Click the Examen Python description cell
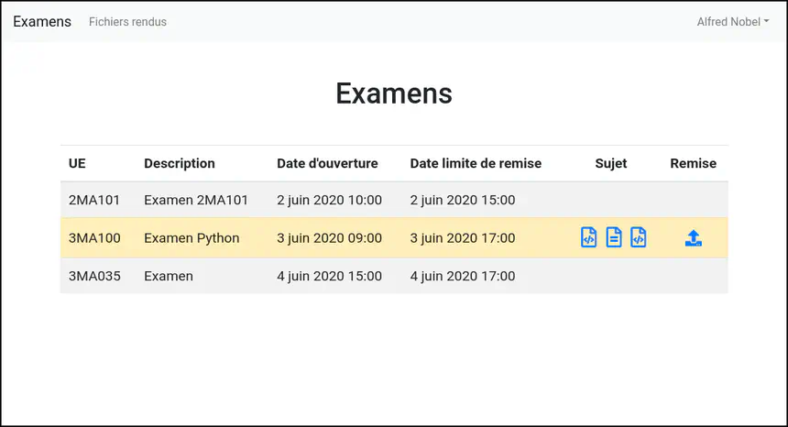Image resolution: width=788 pixels, height=427 pixels. pos(192,238)
